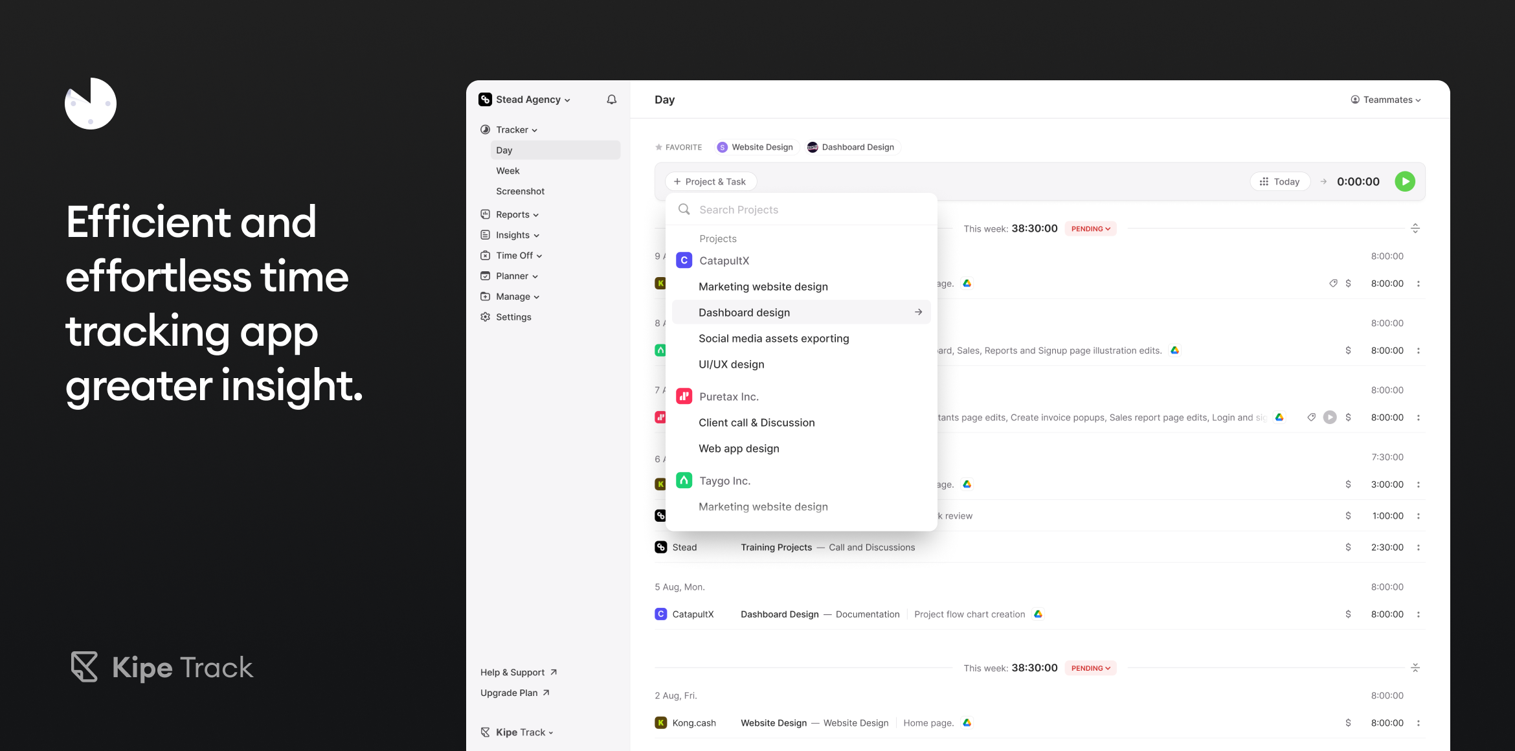Screen dimensions: 1515x751
Task: Click the Google Drive icon on 5 Aug entry
Action: click(1038, 614)
